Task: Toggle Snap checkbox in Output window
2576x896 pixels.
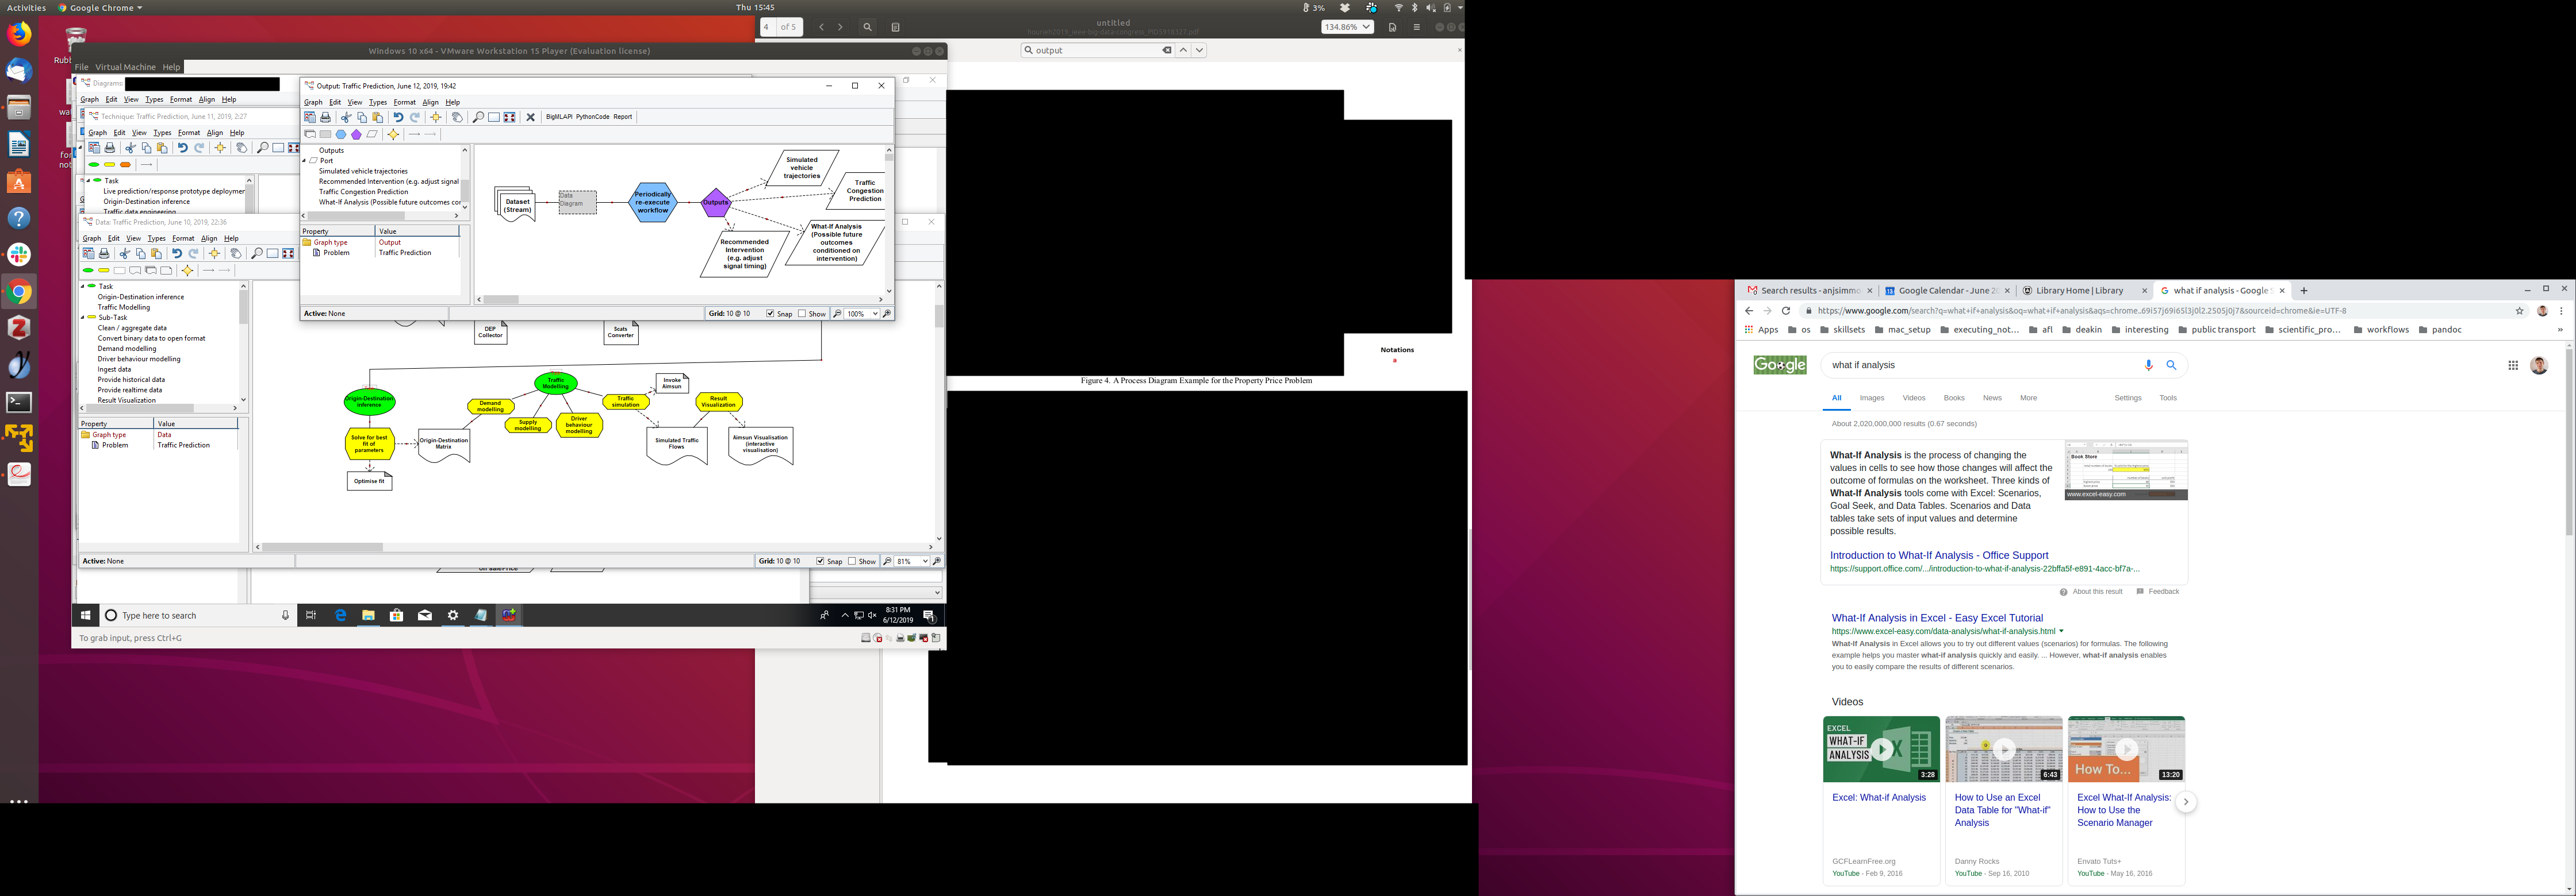Action: (x=771, y=314)
